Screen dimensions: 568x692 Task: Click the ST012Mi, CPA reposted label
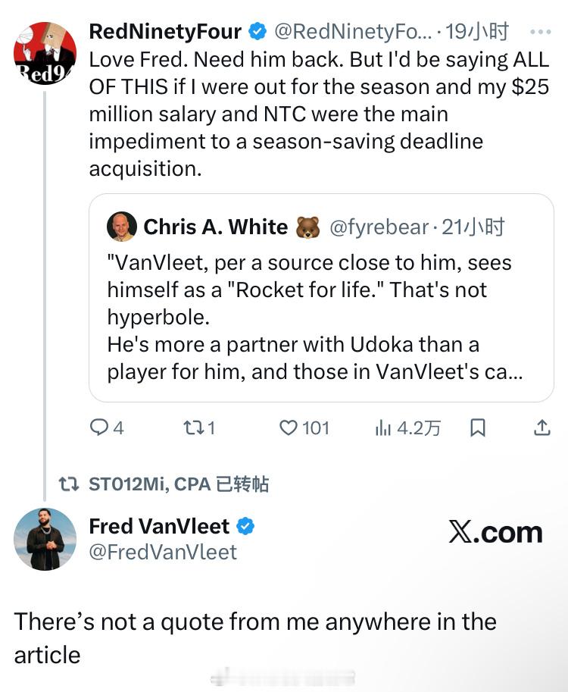tap(178, 484)
